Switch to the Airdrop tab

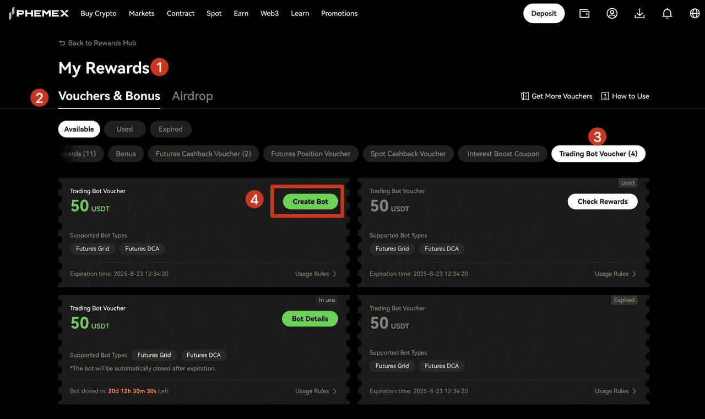(192, 96)
